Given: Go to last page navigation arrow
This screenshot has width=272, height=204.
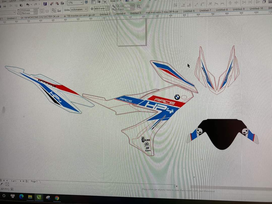Looking at the screenshot, I should (24, 181).
